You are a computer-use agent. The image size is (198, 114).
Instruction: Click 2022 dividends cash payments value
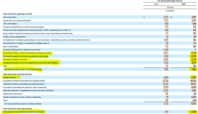[x=167, y=112]
